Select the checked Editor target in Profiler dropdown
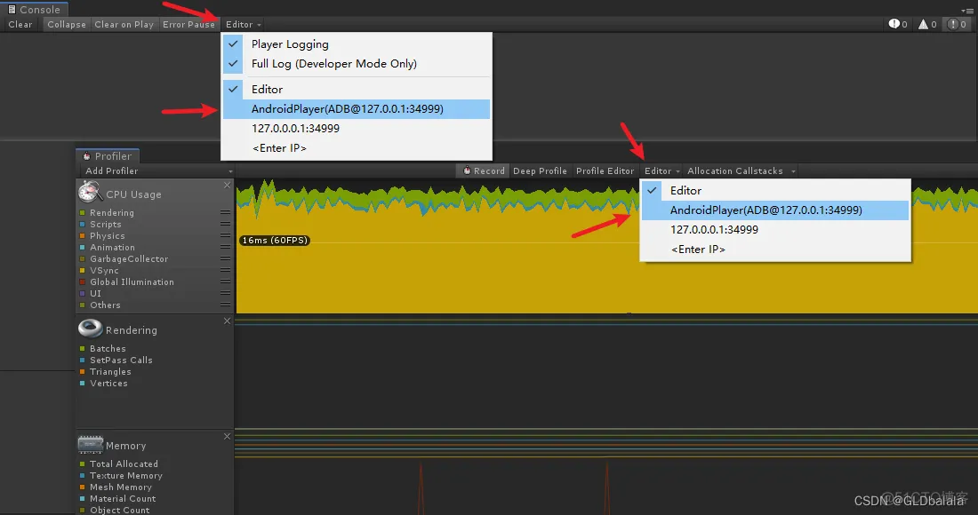The height and width of the screenshot is (515, 978). tap(774, 191)
